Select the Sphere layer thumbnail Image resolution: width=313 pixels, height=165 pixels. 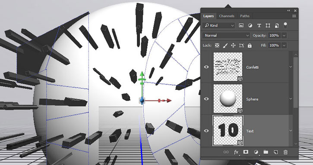pyautogui.click(x=228, y=98)
